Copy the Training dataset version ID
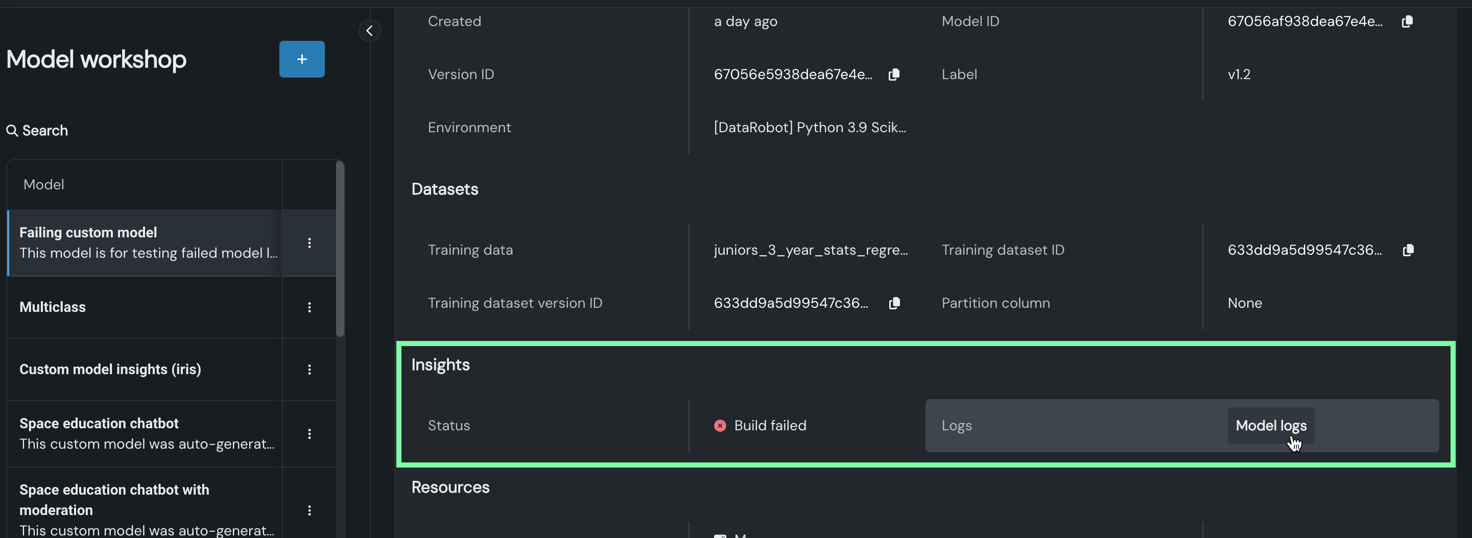Viewport: 1472px width, 538px height. point(894,303)
